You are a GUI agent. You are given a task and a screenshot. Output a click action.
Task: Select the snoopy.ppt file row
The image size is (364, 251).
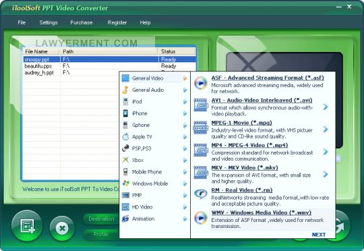pyautogui.click(x=109, y=59)
